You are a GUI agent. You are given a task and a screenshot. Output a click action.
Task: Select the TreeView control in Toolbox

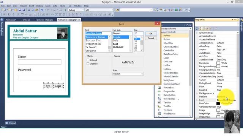(168, 110)
